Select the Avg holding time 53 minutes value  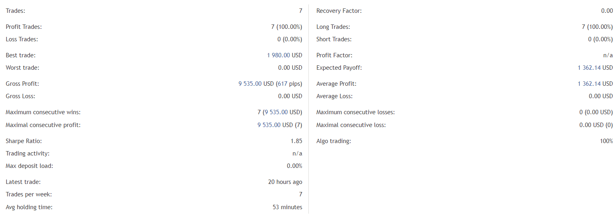coord(288,207)
